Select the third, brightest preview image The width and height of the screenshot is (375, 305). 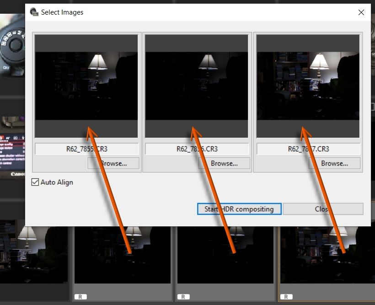pos(308,86)
